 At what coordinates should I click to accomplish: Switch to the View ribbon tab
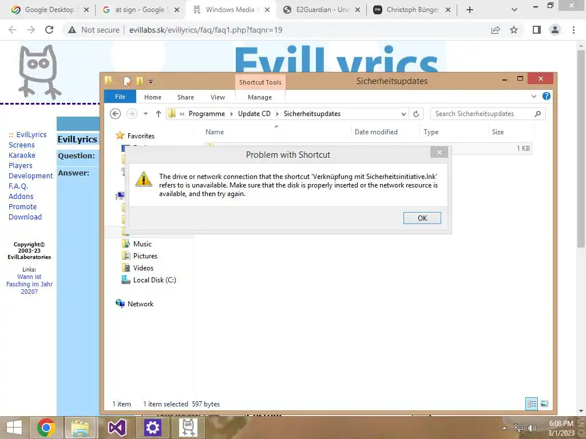pos(217,97)
